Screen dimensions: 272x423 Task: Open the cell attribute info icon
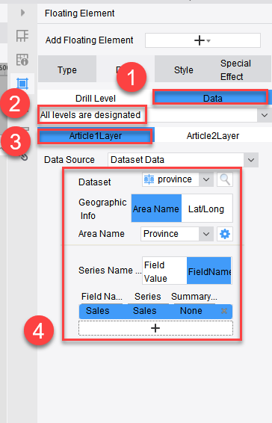pyautogui.click(x=22, y=60)
